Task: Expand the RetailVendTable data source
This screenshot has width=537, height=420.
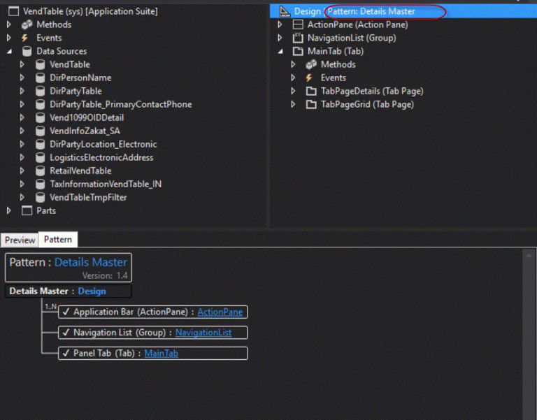Action: tap(22, 171)
